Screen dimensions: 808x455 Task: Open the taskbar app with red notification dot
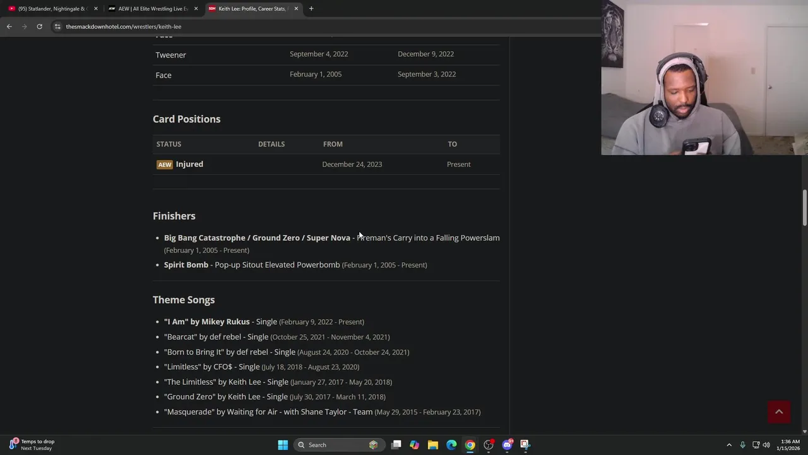[x=489, y=445]
